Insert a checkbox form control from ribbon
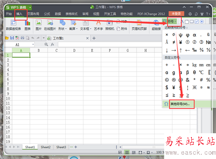This screenshot has height=159, width=216. tap(197, 21)
